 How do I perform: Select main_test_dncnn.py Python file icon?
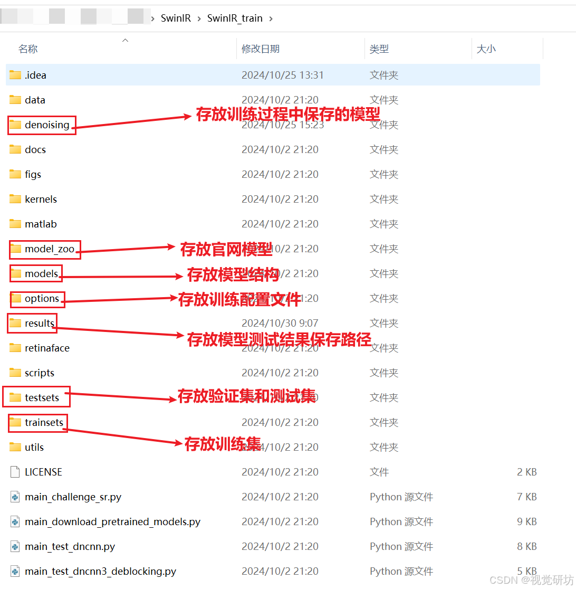point(15,546)
